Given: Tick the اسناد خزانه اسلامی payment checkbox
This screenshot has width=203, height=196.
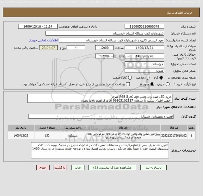Looking at the screenshot, I should [128, 84].
